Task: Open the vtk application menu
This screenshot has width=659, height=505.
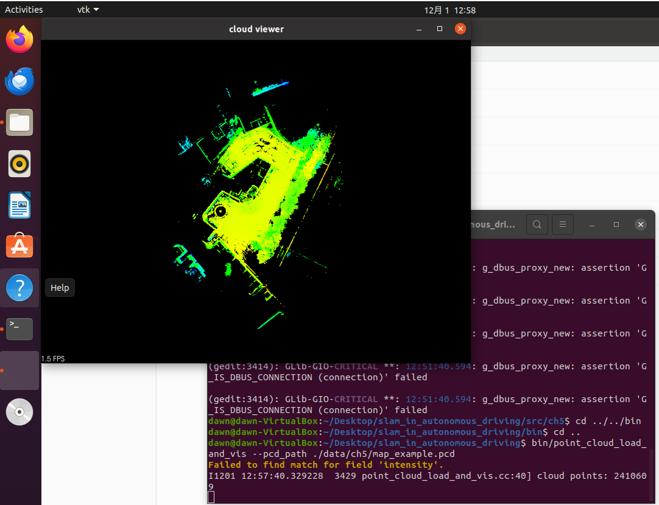Action: coord(88,10)
